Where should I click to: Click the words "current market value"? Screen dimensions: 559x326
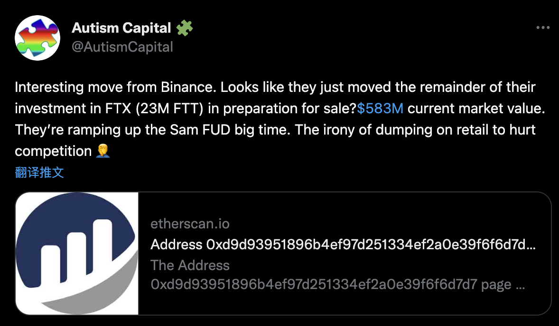[x=476, y=109]
